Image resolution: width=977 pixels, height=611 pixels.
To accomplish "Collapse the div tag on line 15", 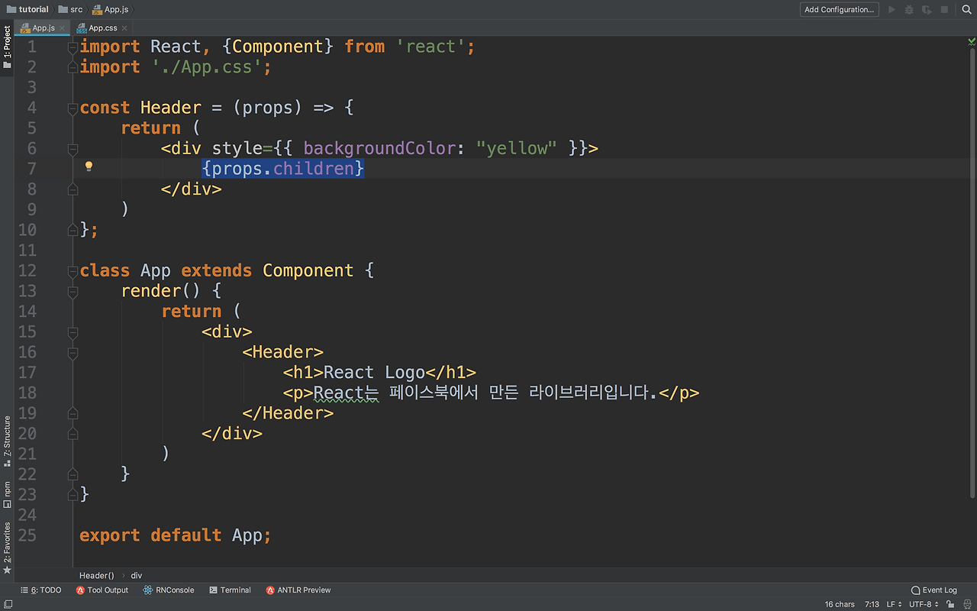I will (73, 332).
